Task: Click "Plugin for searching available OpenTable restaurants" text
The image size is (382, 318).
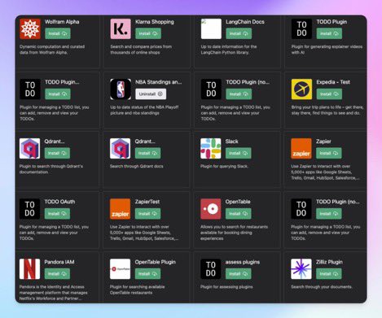Action: click(137, 290)
